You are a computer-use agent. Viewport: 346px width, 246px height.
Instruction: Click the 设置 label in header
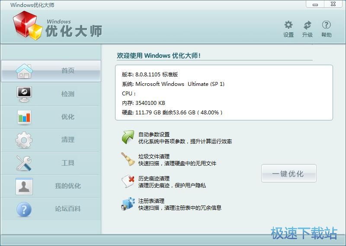[288, 35]
